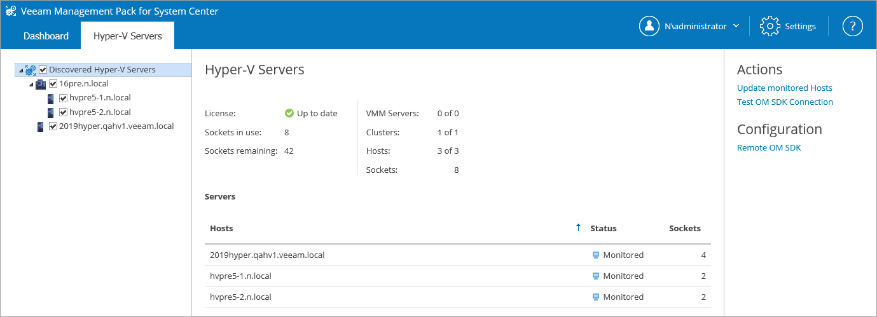Screen dimensions: 877x317
Task: Select hvpre5-2.n.local in the tree
Action: [100, 112]
